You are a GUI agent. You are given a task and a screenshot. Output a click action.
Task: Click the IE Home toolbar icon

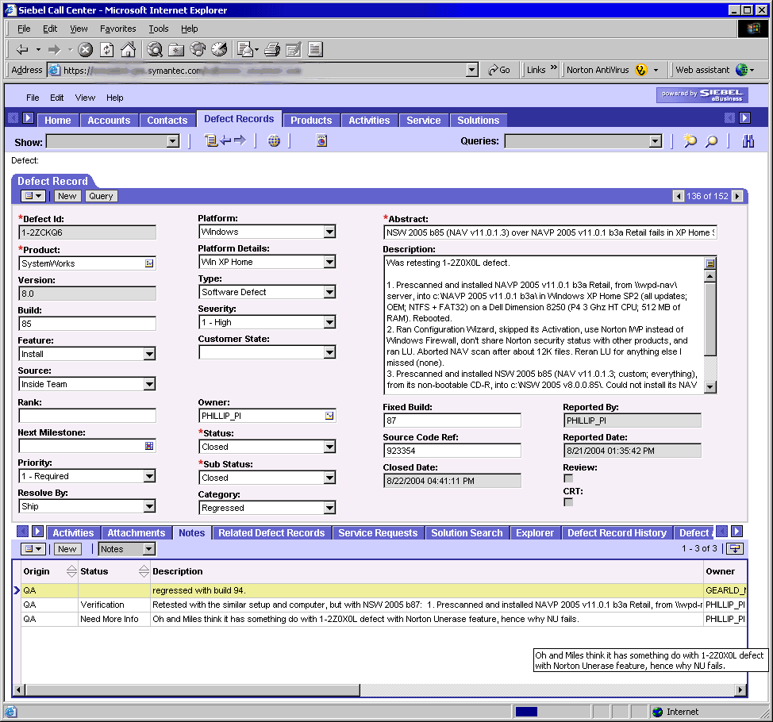128,49
